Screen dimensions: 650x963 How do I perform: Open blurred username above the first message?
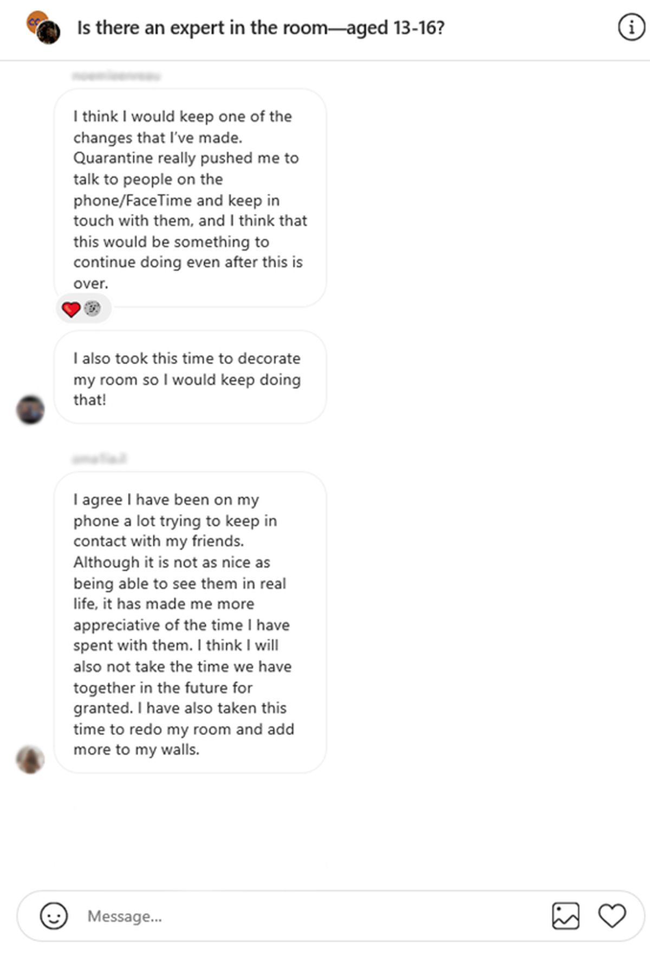pos(116,76)
